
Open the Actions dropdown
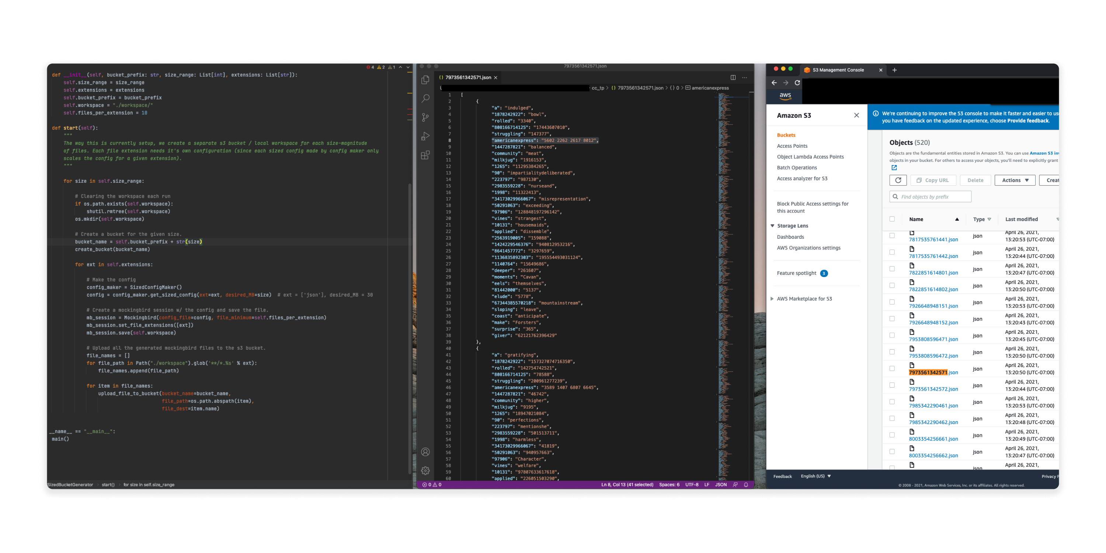click(1015, 180)
